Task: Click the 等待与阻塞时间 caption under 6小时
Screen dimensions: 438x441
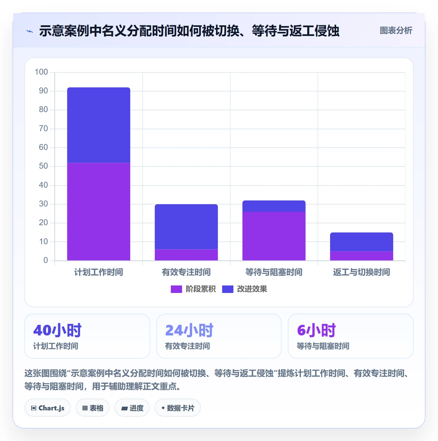Action: pos(323,346)
